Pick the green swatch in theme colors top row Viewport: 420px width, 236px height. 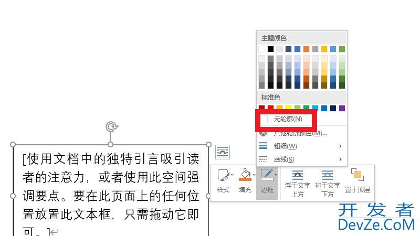click(x=342, y=49)
